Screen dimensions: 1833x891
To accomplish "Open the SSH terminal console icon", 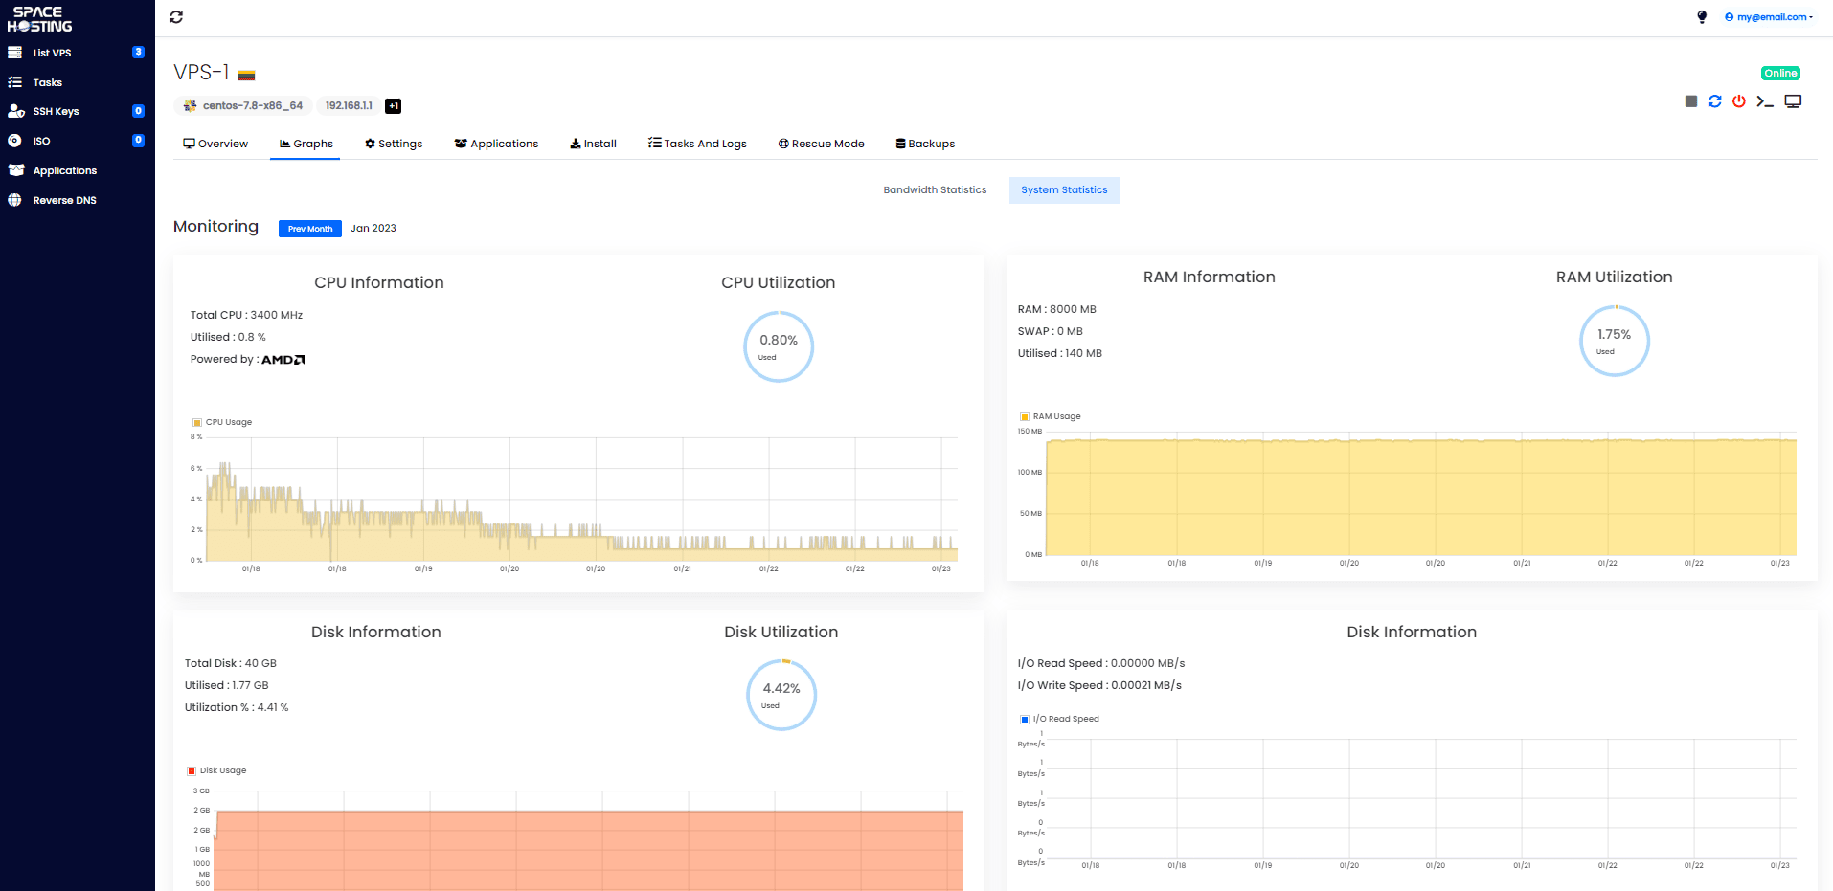I will tap(1765, 101).
